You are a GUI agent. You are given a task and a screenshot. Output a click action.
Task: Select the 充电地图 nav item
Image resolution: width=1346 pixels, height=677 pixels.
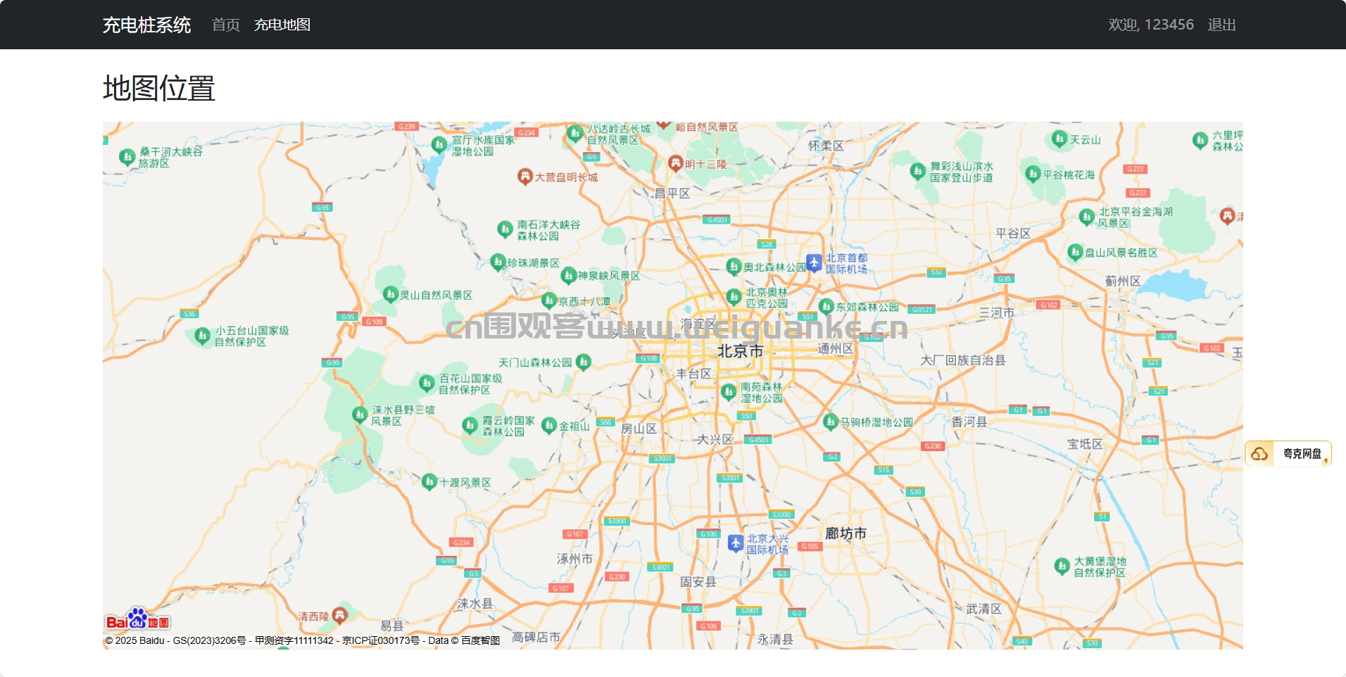point(282,25)
